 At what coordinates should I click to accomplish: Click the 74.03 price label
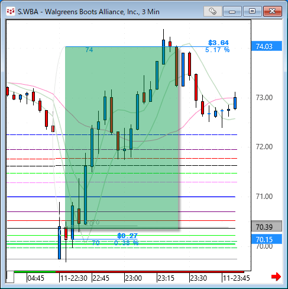(x=267, y=46)
